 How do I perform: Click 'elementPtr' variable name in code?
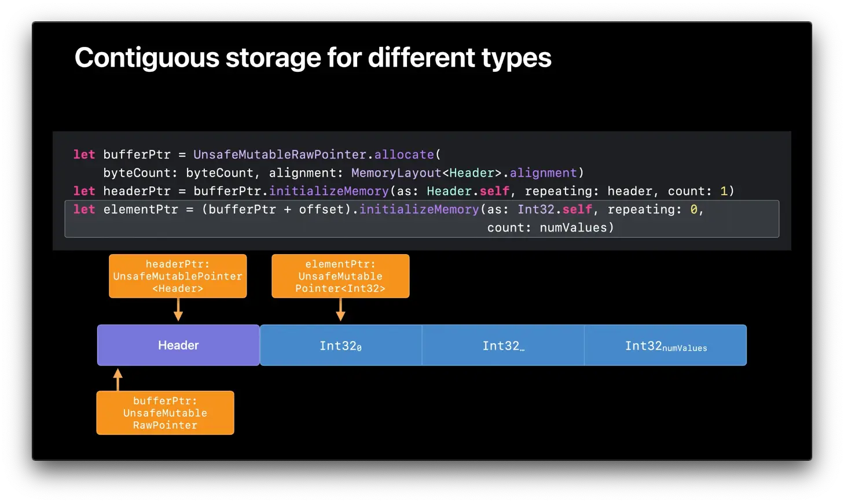tap(141, 210)
